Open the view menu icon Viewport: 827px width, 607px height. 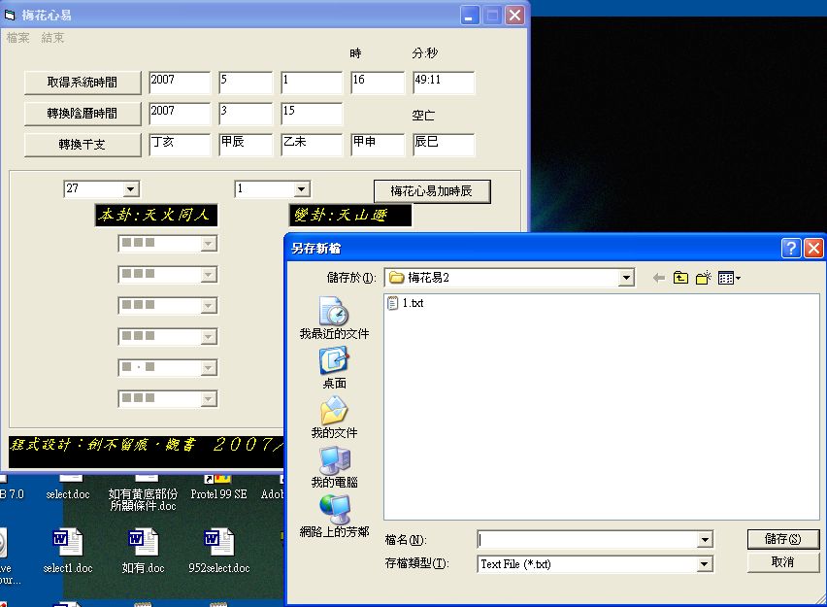[x=729, y=279]
